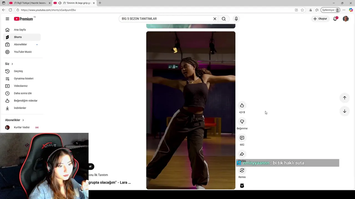
Task: Open comments with 682 count
Action: 242,138
